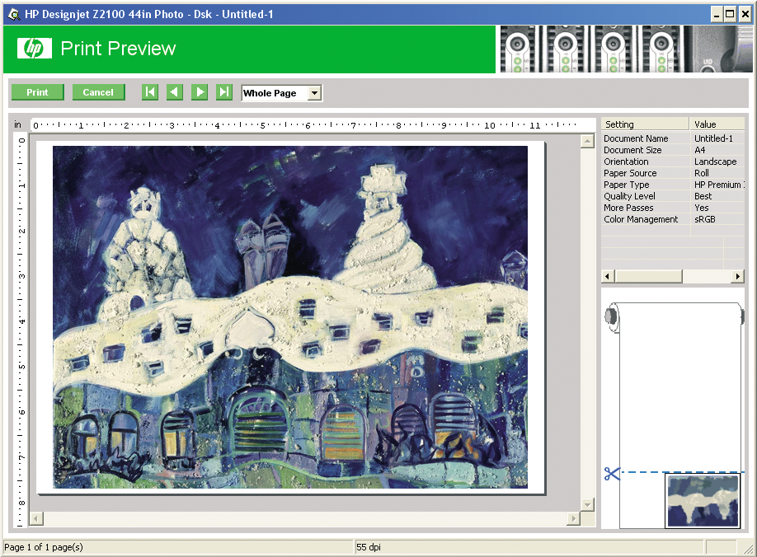
Task: Click the vertical ruler beside the preview
Action: 21,330
